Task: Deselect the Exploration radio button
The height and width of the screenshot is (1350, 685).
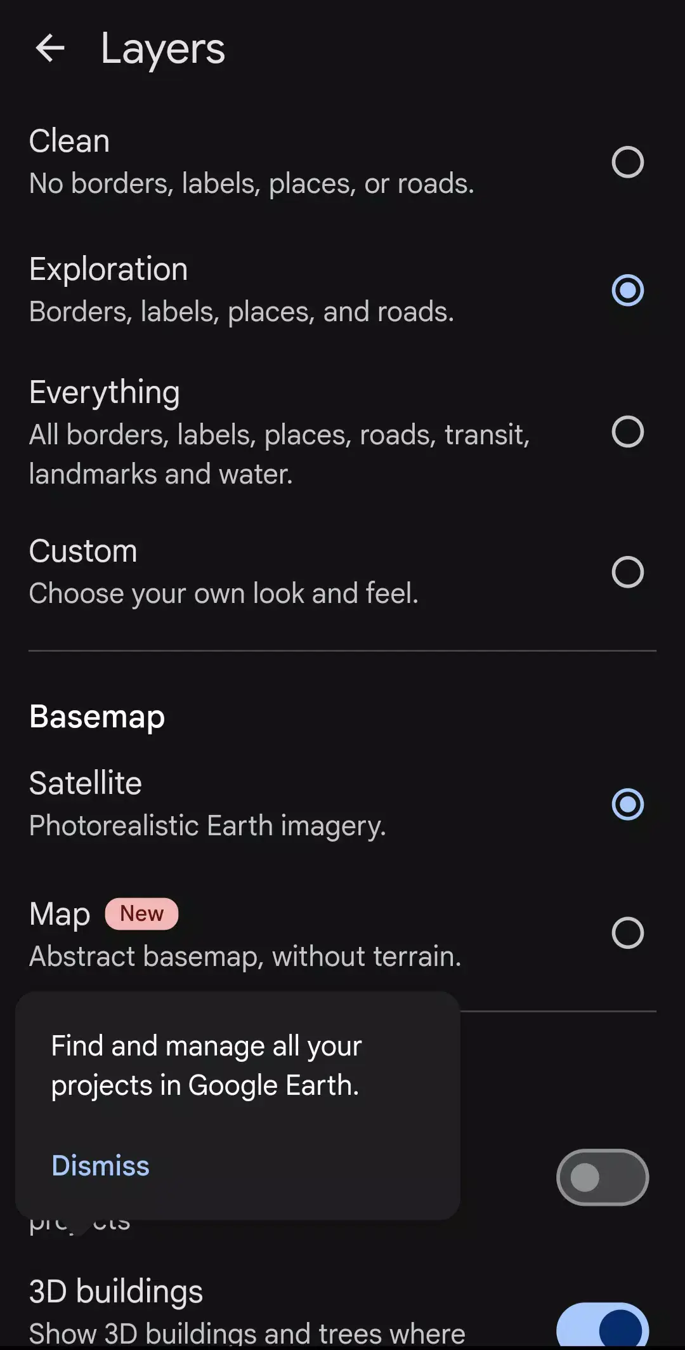Action: pos(627,291)
